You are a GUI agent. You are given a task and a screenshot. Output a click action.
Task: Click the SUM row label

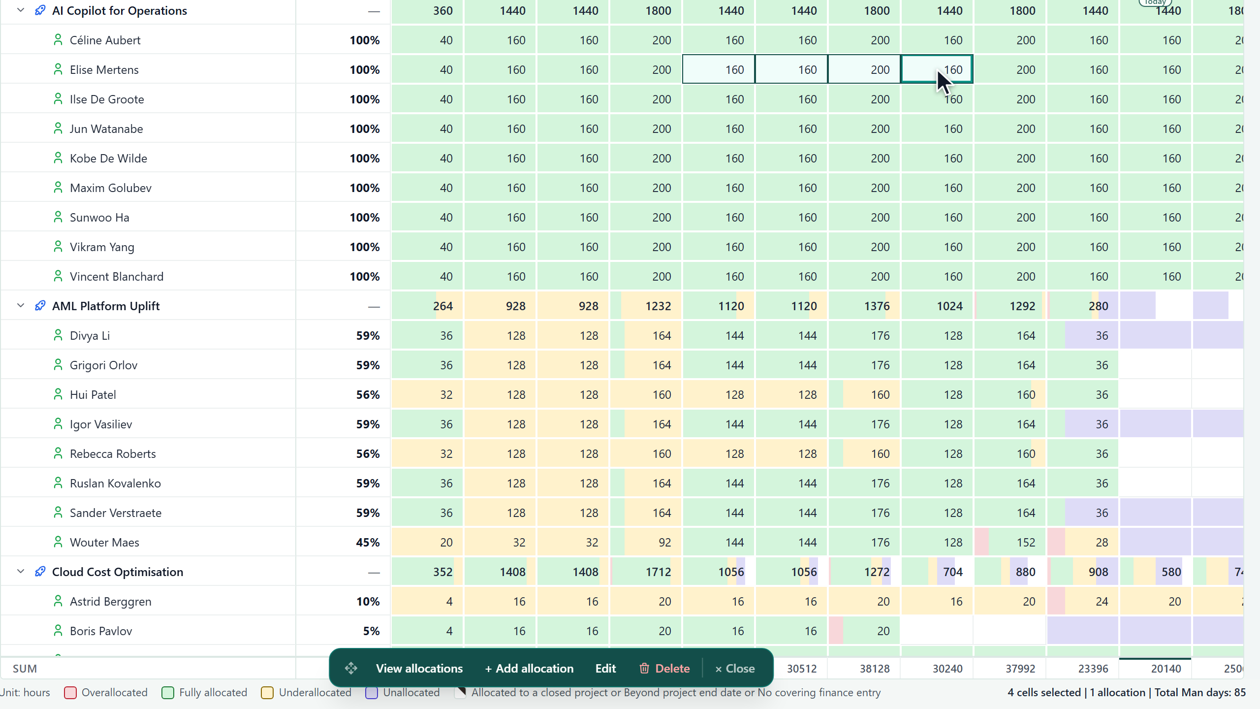(x=25, y=669)
